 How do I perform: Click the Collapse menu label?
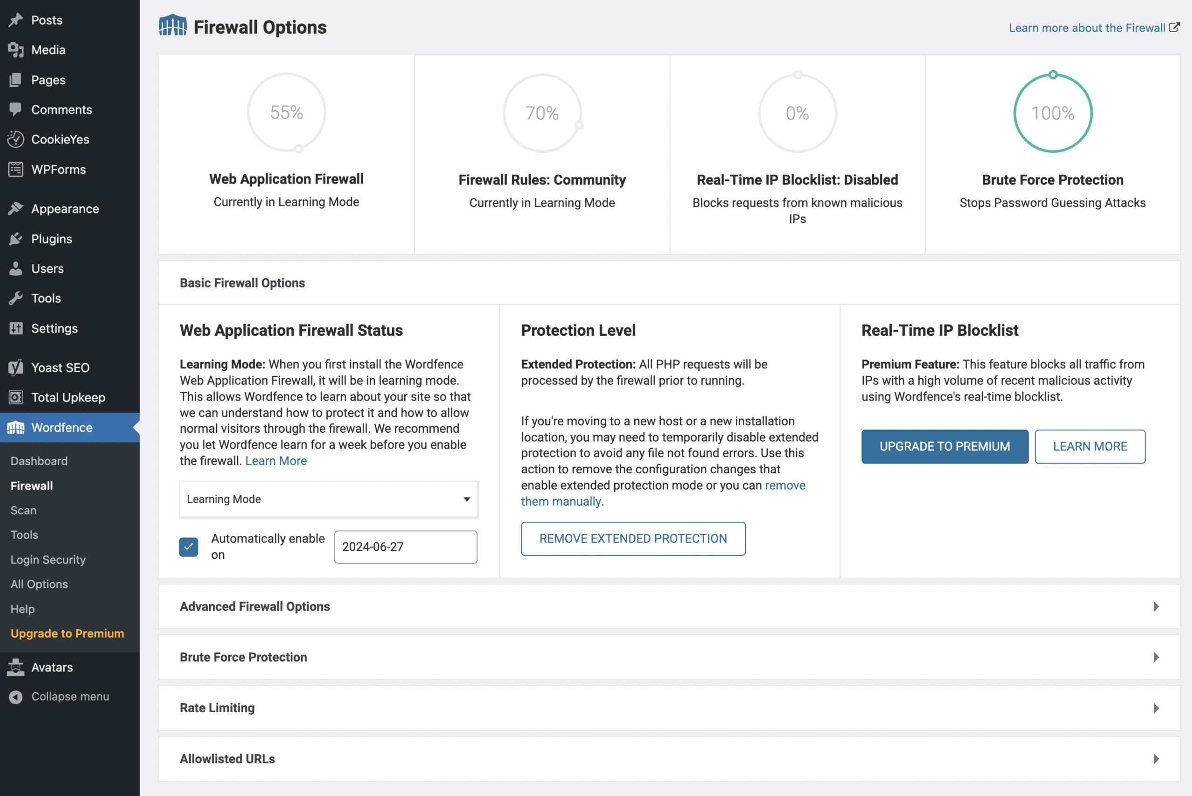coord(70,696)
